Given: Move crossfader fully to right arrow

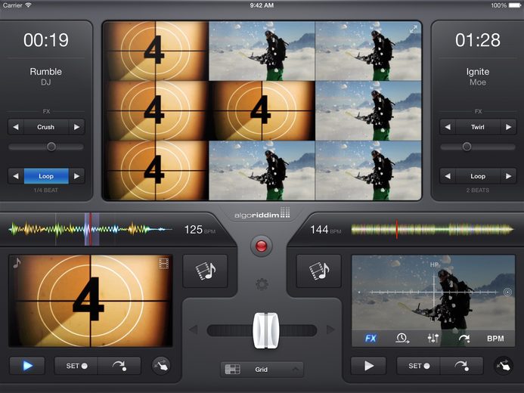Looking at the screenshot, I should tap(330, 330).
